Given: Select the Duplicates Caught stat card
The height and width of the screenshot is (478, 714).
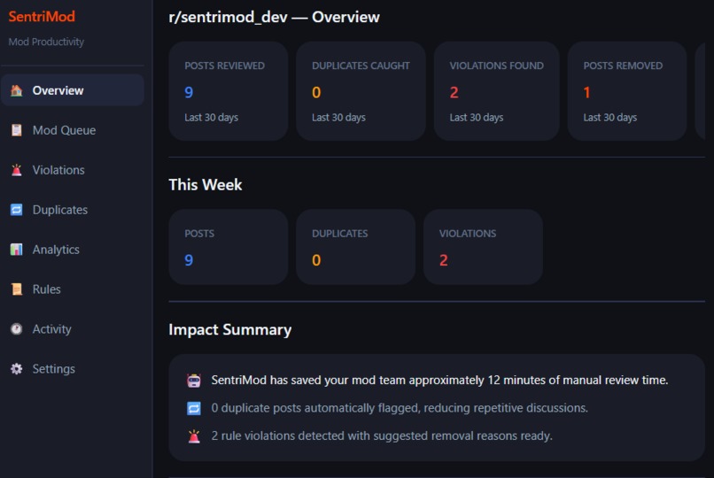Looking at the screenshot, I should (361, 91).
